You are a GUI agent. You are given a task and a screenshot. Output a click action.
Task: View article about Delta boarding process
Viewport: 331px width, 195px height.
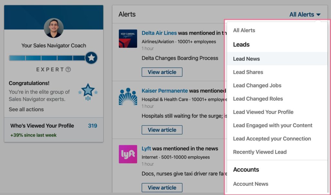pyautogui.click(x=162, y=72)
